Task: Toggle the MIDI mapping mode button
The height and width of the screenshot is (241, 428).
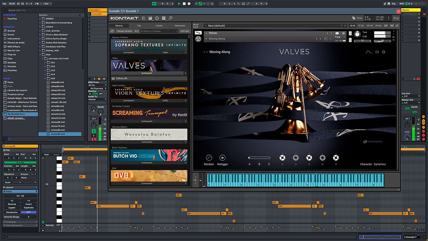Action: (x=402, y=4)
